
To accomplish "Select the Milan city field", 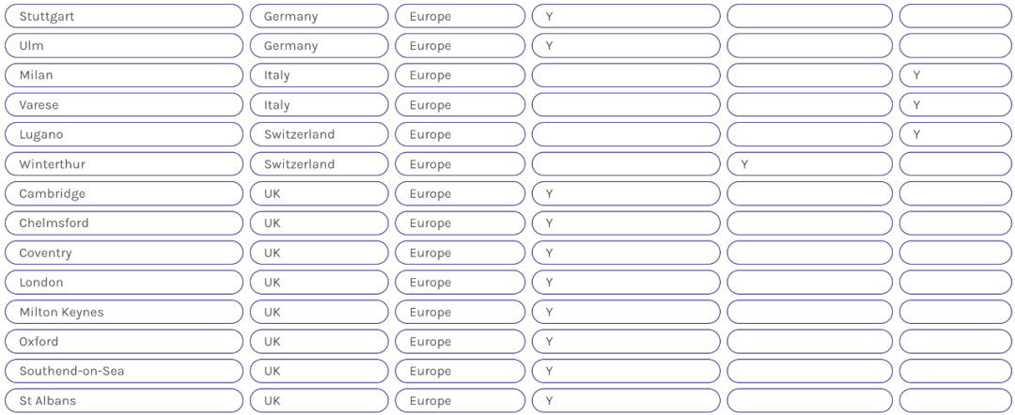I will point(124,75).
